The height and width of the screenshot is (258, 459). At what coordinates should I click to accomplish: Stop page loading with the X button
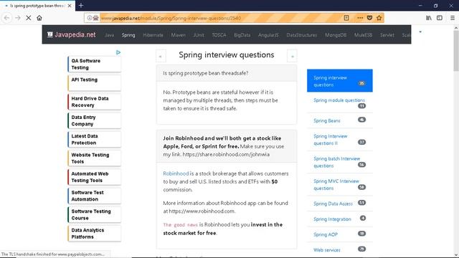pyautogui.click(x=29, y=18)
